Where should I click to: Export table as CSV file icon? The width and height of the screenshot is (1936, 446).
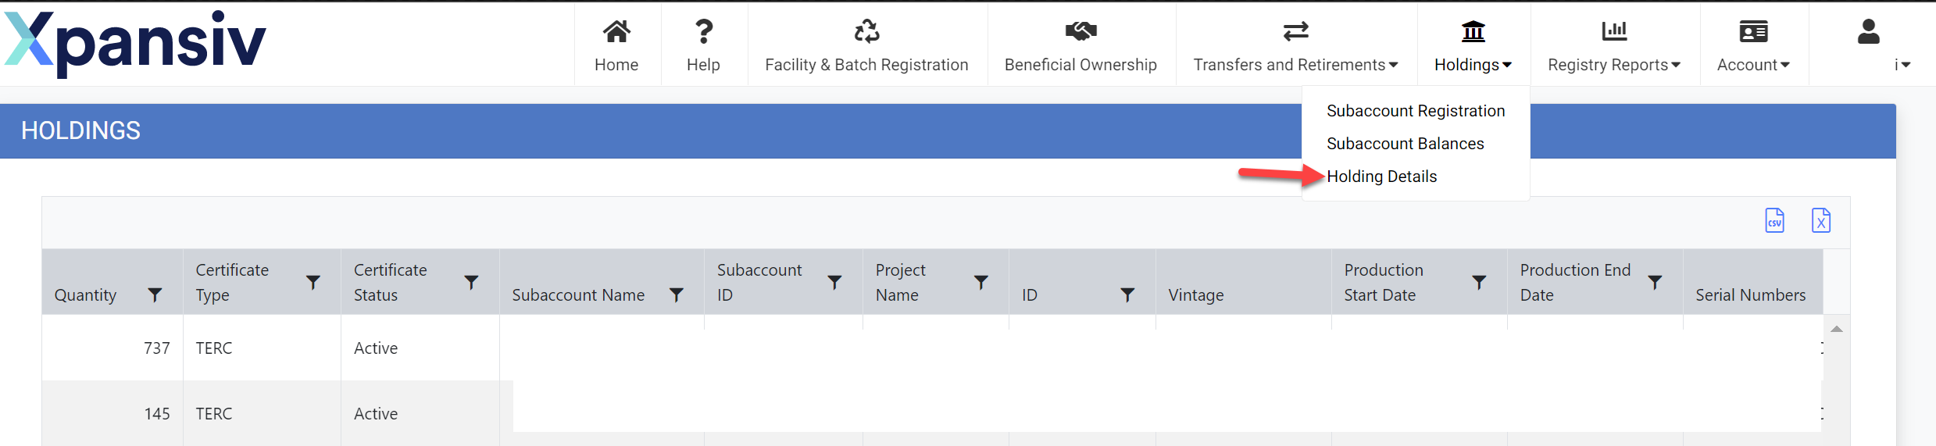pyautogui.click(x=1774, y=221)
